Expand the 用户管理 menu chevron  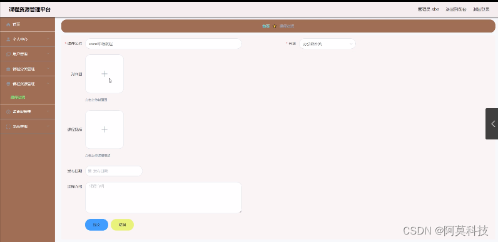(x=48, y=54)
